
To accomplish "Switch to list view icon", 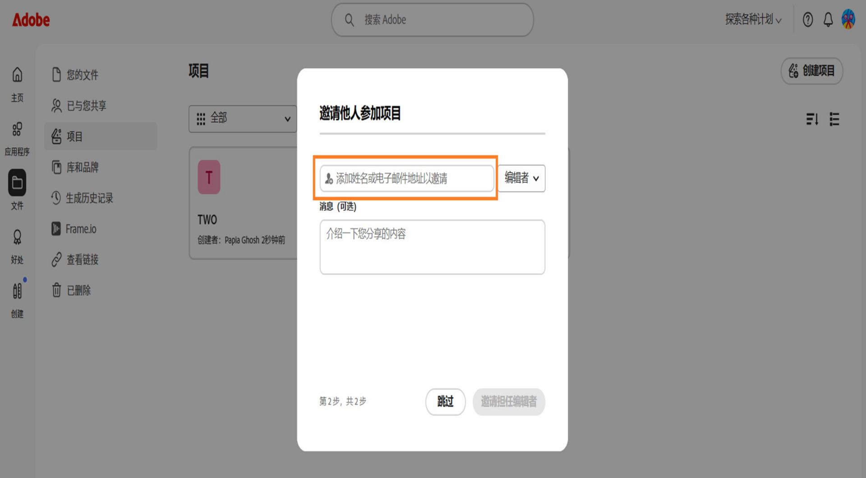I will pos(834,119).
